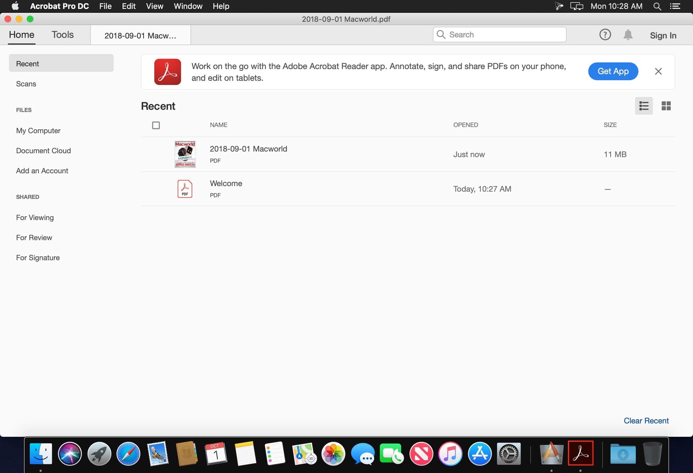The width and height of the screenshot is (693, 473).
Task: Click the Search input field
Action: point(499,35)
